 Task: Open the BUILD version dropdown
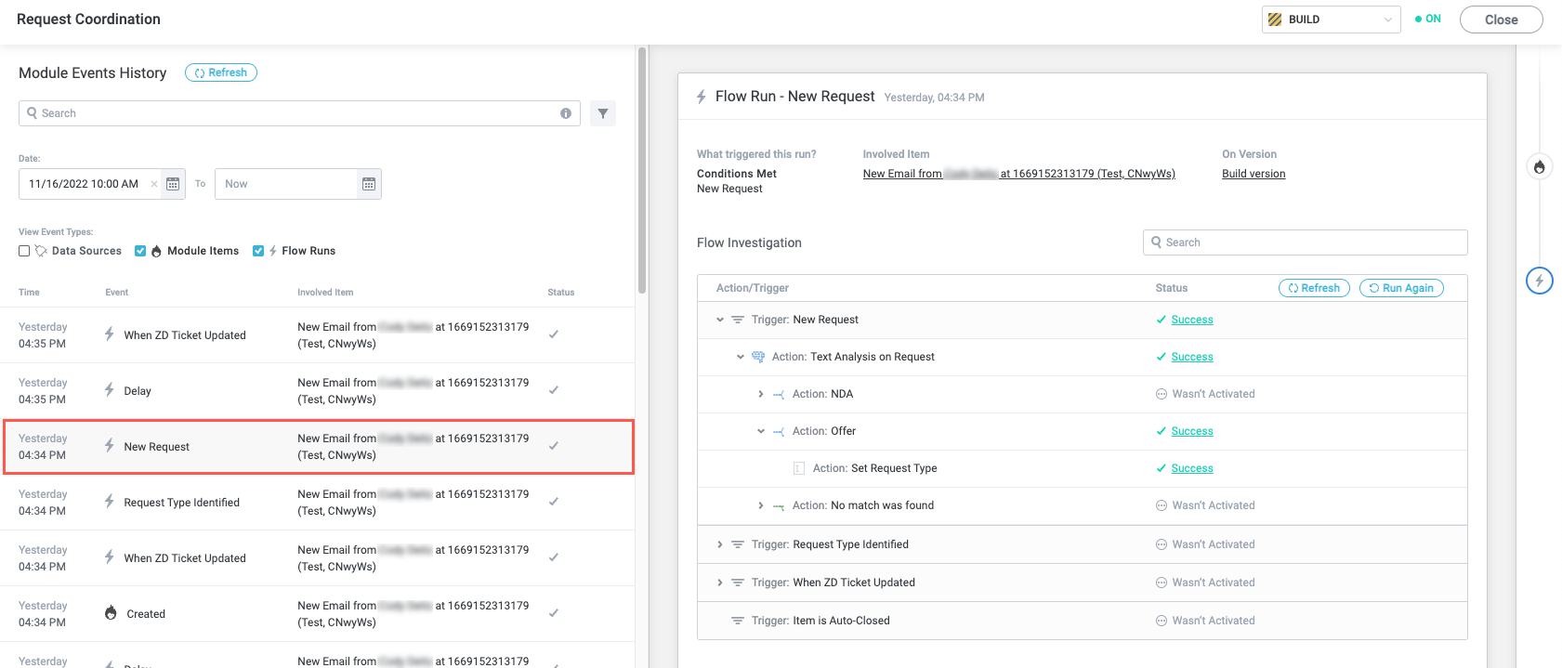(x=1330, y=20)
